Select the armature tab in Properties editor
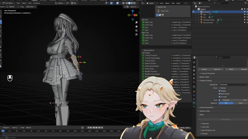This screenshot has height=139, width=248. (x=194, y=103)
